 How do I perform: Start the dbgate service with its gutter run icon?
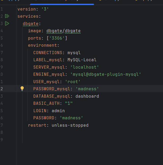click(7, 23)
